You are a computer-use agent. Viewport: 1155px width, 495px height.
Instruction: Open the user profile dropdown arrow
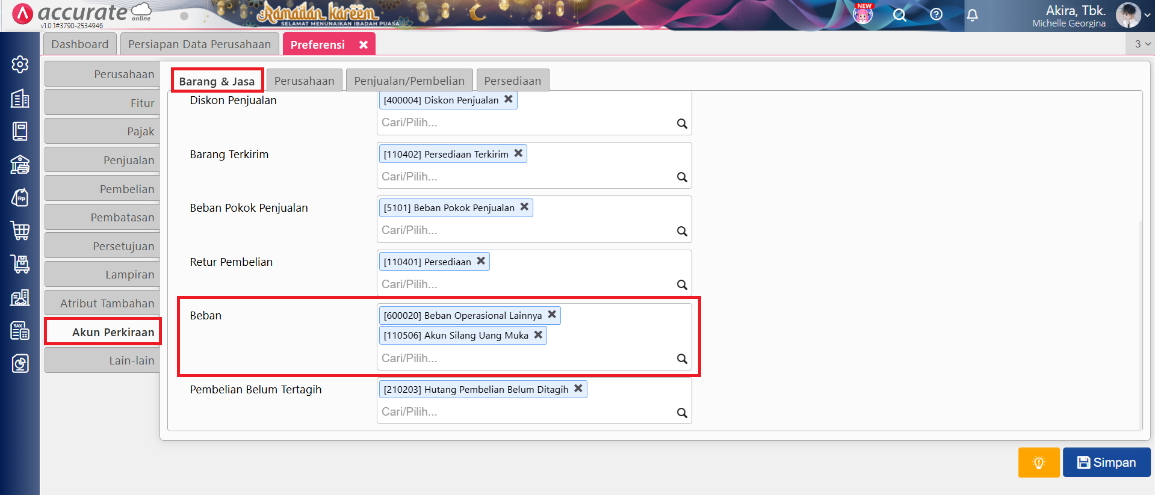[x=1147, y=15]
